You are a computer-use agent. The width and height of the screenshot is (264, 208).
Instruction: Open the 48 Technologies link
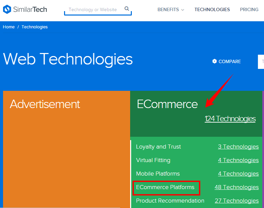(x=237, y=187)
